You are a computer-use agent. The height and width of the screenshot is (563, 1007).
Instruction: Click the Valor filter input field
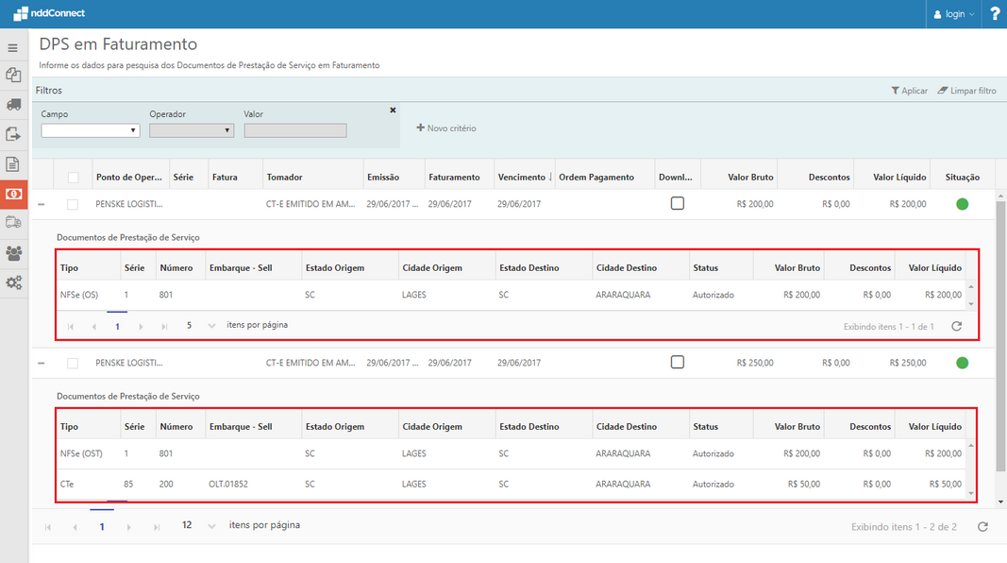(294, 131)
